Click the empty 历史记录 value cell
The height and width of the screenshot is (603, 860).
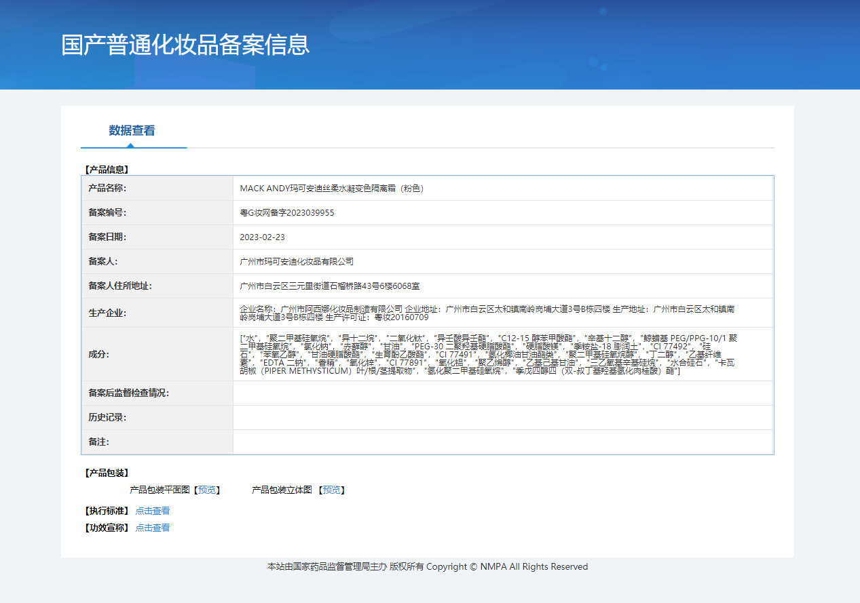coord(503,417)
